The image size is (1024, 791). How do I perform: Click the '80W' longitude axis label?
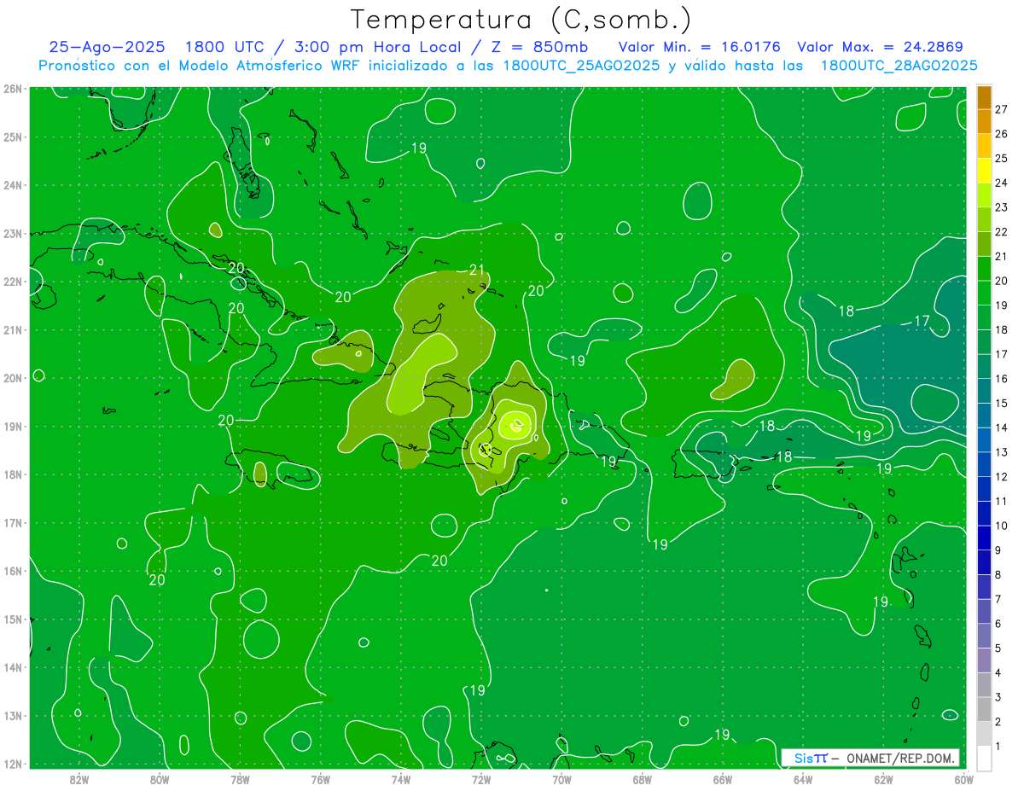tap(159, 779)
